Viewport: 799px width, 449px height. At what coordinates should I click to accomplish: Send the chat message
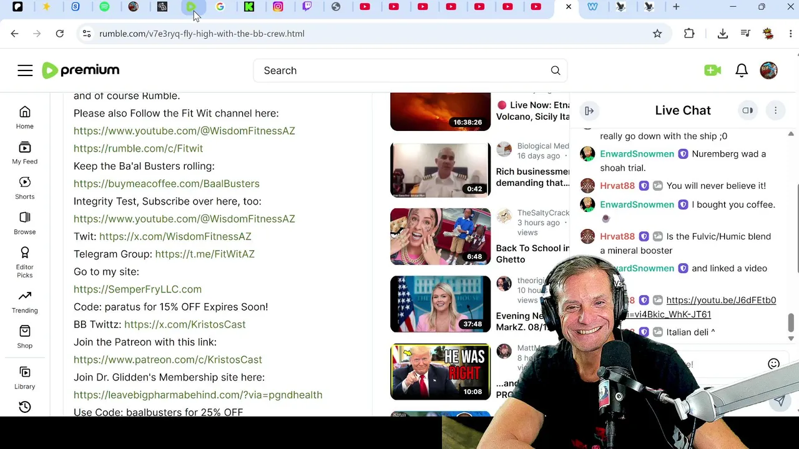(x=780, y=401)
